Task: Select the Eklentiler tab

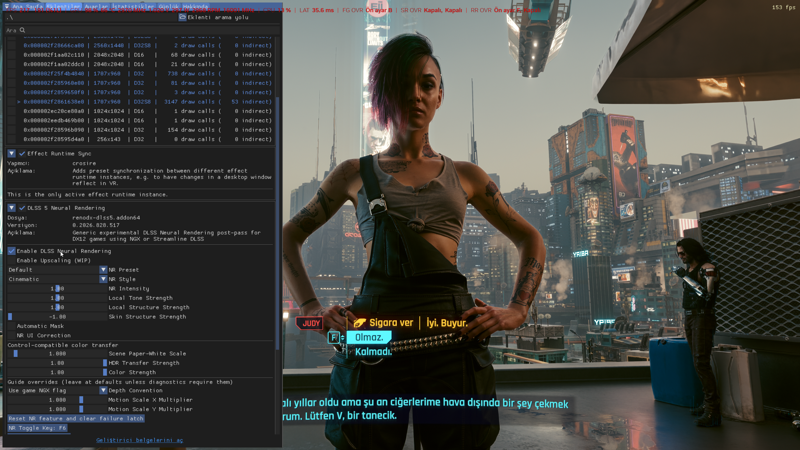Action: tap(64, 7)
